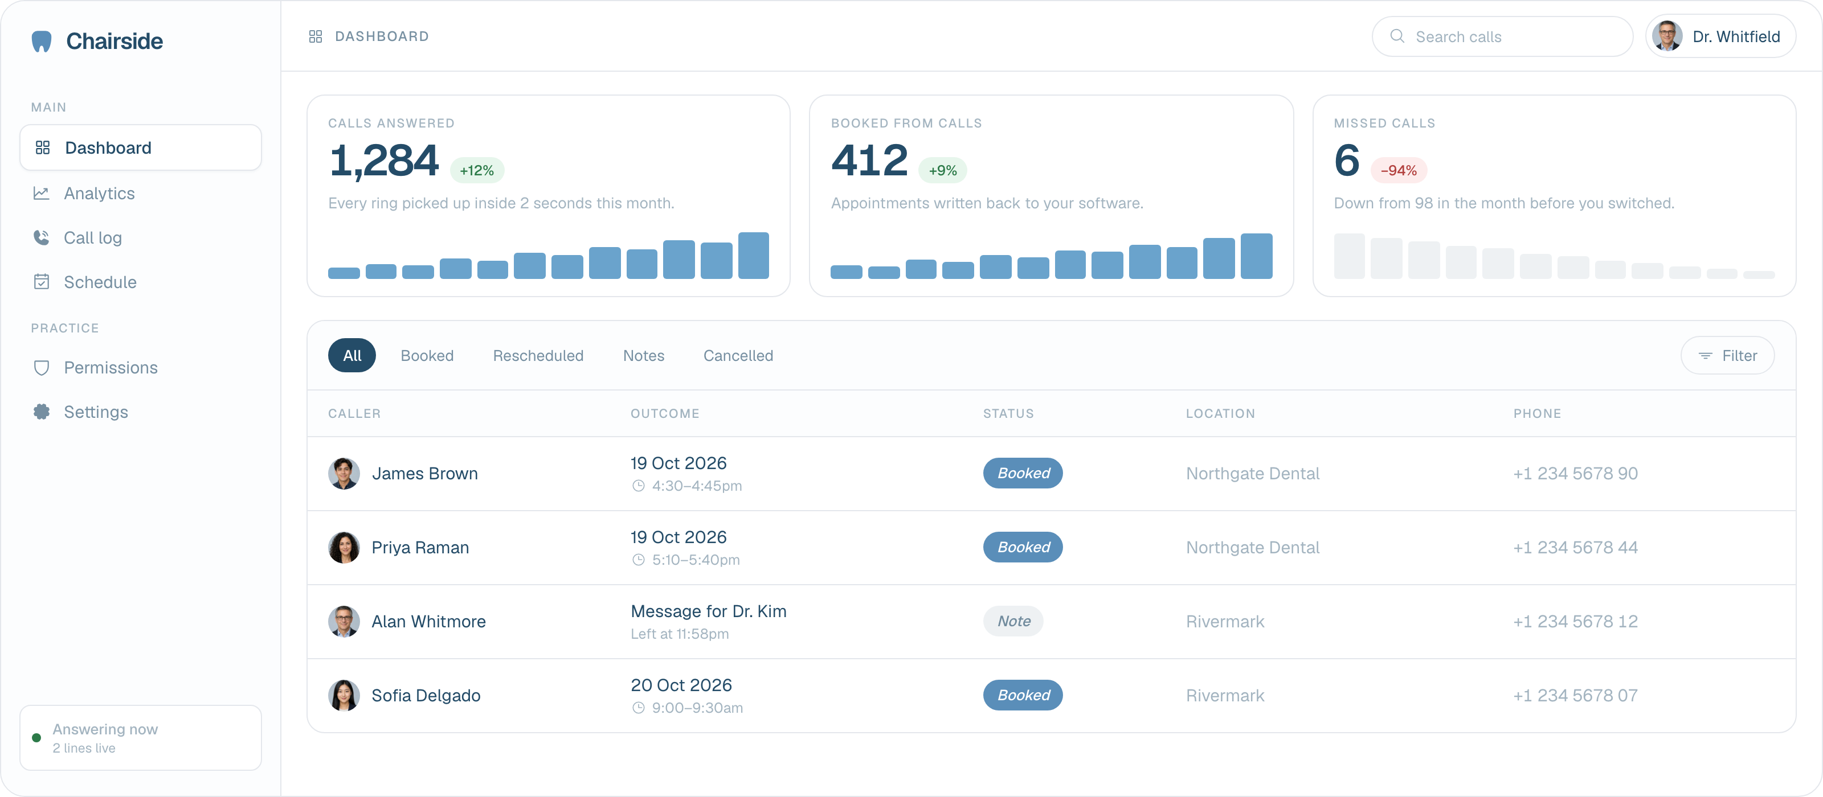Viewport: 1823px width, 797px height.
Task: Click the −94% badge on Missed Calls
Action: tap(1399, 170)
